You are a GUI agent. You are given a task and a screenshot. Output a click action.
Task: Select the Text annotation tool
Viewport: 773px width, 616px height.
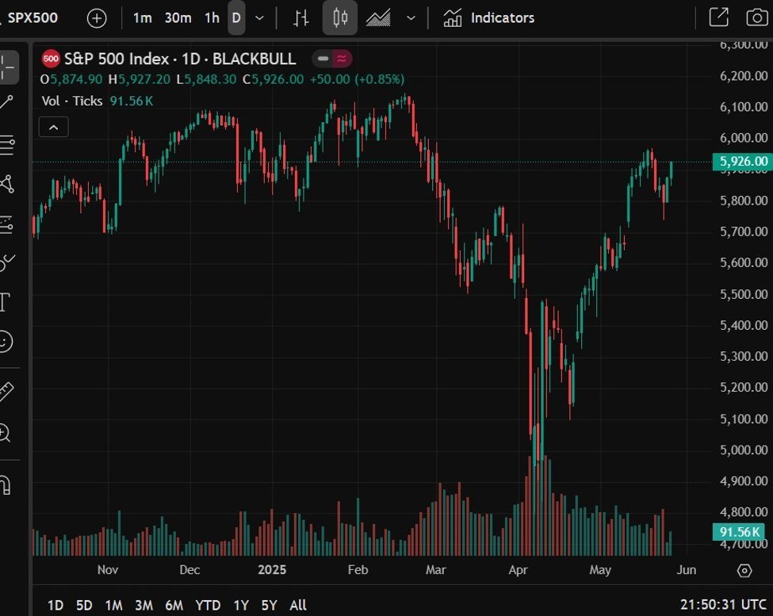click(5, 302)
